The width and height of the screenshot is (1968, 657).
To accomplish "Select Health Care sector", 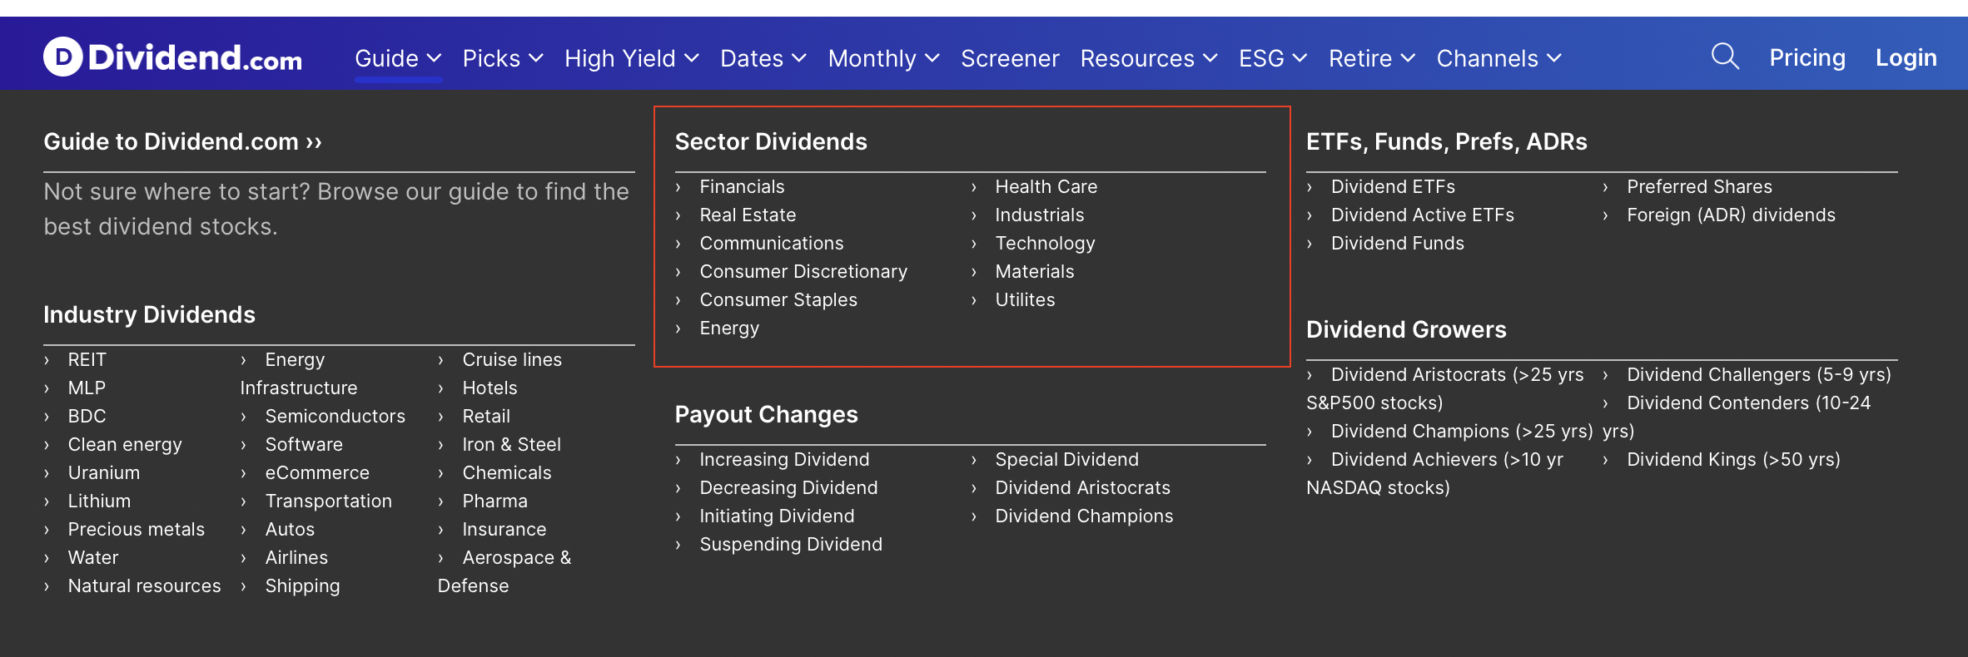I will pyautogui.click(x=1046, y=186).
